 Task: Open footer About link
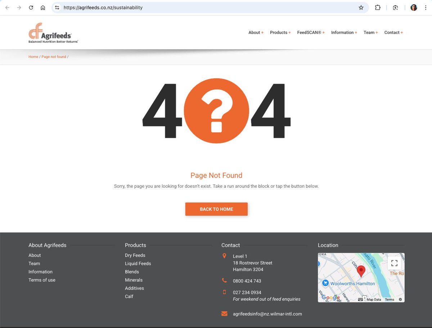click(x=35, y=255)
